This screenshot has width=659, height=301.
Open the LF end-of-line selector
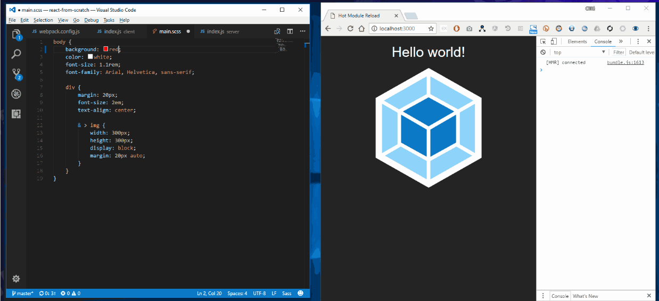pos(274,293)
